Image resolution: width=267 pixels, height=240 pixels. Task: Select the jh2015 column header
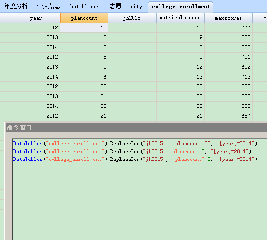133,18
